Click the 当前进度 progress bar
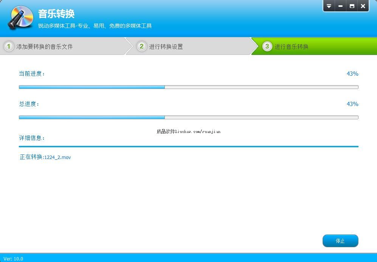The width and height of the screenshot is (377, 262). coord(188,87)
